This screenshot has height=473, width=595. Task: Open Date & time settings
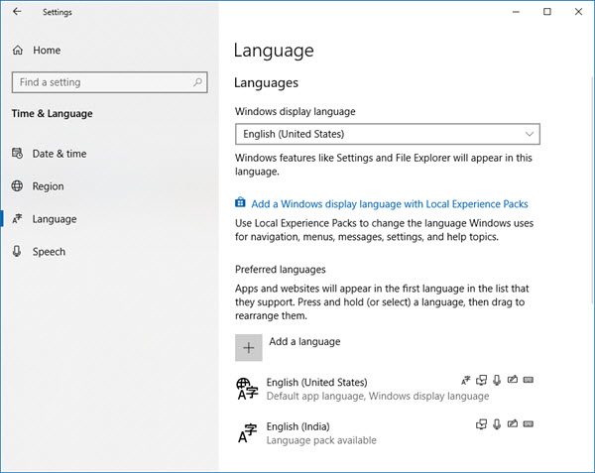(x=59, y=154)
